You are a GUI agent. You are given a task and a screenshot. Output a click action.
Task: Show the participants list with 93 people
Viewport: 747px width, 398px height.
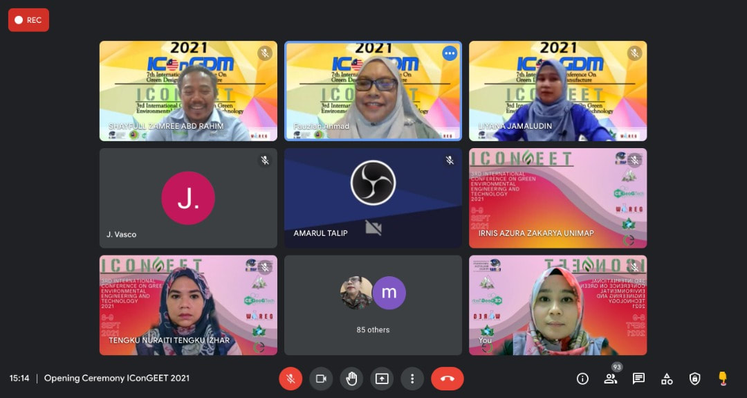(x=611, y=378)
